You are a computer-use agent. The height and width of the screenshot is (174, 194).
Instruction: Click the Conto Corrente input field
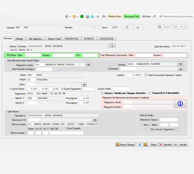pyautogui.click(x=74, y=133)
